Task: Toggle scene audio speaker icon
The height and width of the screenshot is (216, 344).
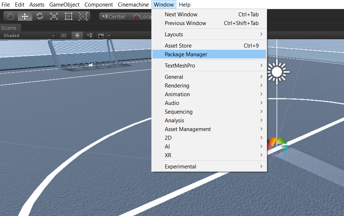Action: pyautogui.click(x=89, y=36)
